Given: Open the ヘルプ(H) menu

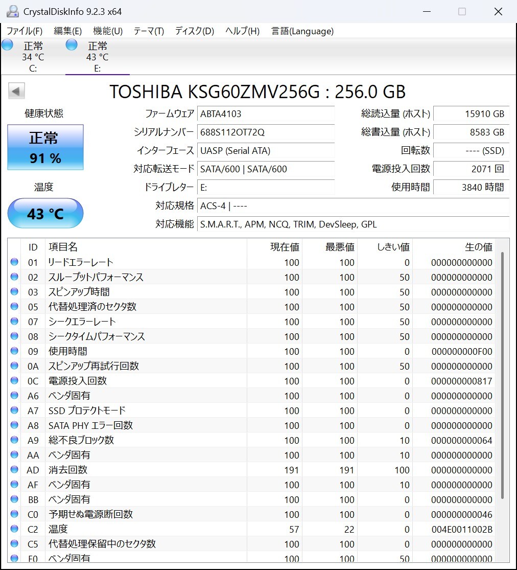Looking at the screenshot, I should 242,31.
